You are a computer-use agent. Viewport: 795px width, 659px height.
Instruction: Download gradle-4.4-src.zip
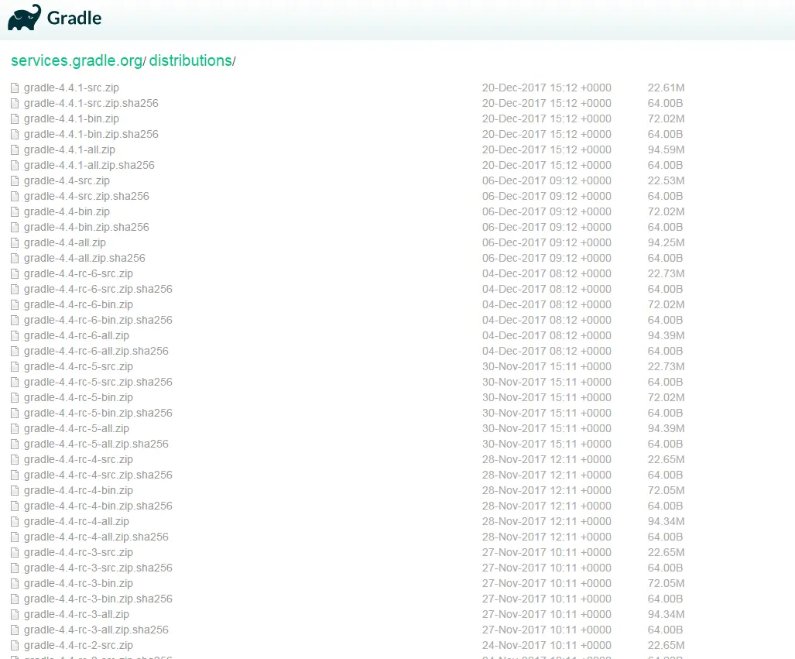pos(67,180)
